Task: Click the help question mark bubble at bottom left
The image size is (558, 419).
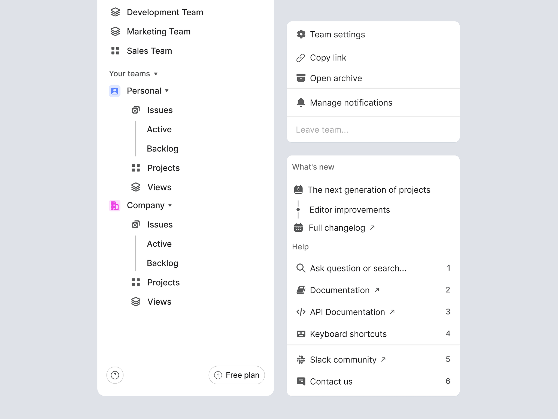Action: click(115, 375)
